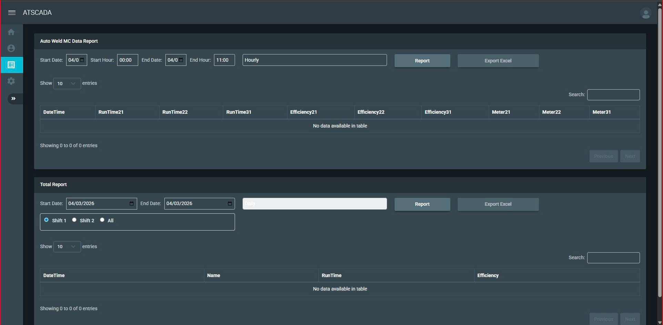663x325 pixels.
Task: Select the report list sidebar icon
Action: point(11,65)
